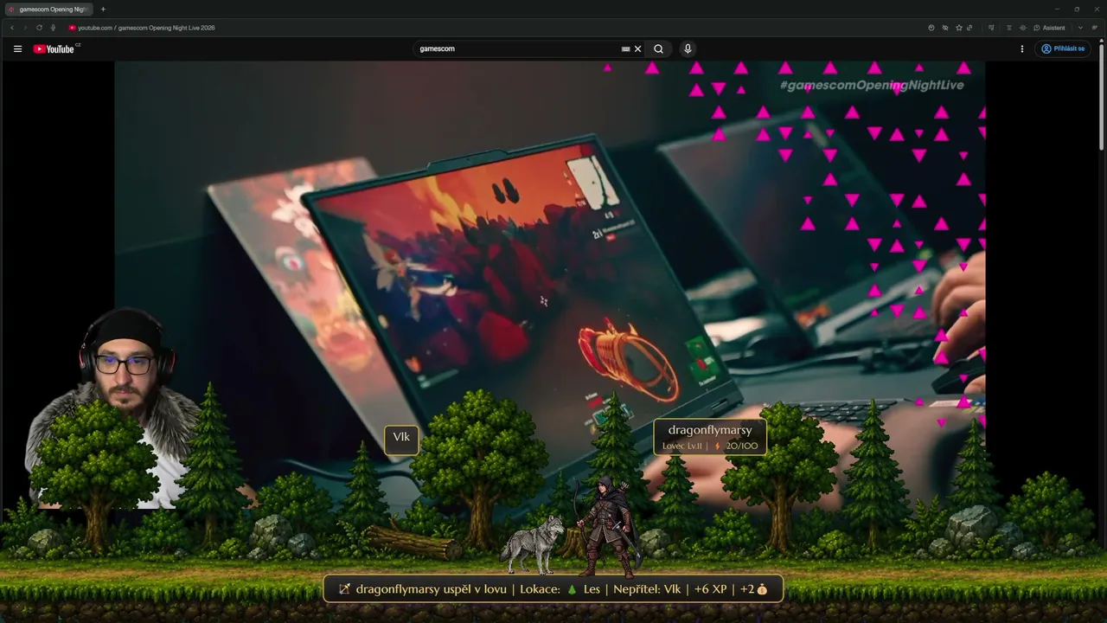
Task: Go to the YouTube home logo
Action: (56, 49)
